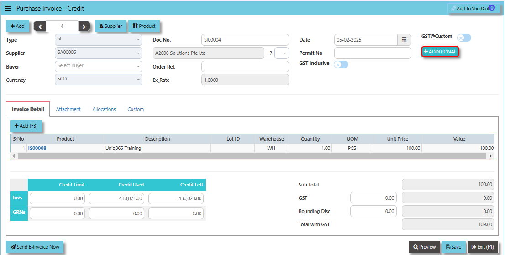Image resolution: width=505 pixels, height=255 pixels.
Task: Click Exit (F1) button
Action: coord(483,247)
